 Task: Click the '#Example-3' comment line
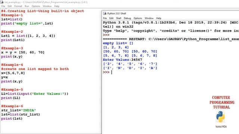pyautogui.click(x=12, y=48)
